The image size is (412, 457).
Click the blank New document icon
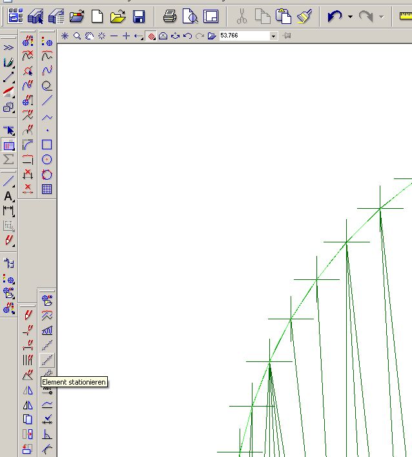97,16
